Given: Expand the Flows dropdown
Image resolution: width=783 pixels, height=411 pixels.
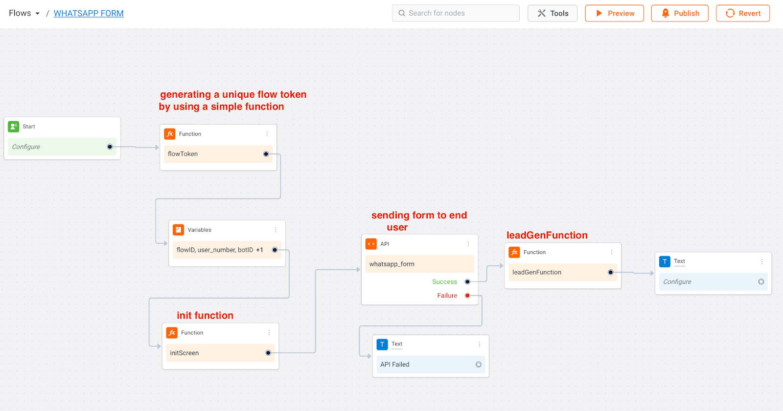Looking at the screenshot, I should (24, 13).
